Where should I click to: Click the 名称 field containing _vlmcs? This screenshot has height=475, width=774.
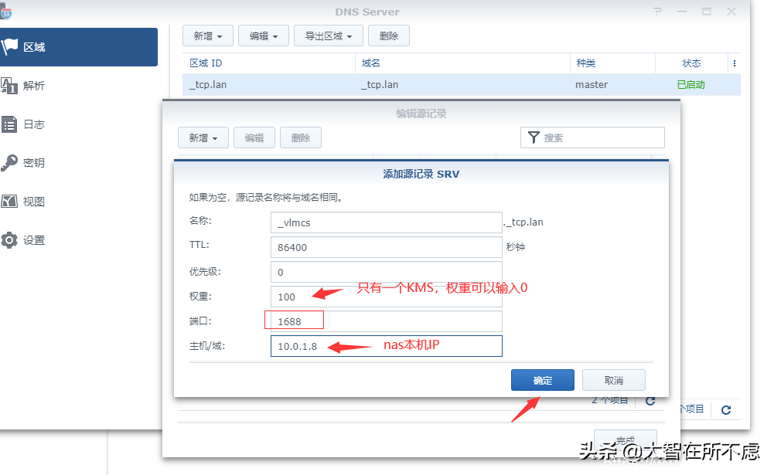(x=387, y=222)
